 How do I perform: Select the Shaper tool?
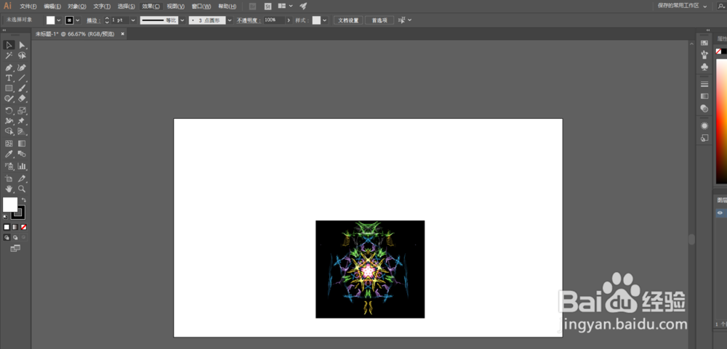9,99
